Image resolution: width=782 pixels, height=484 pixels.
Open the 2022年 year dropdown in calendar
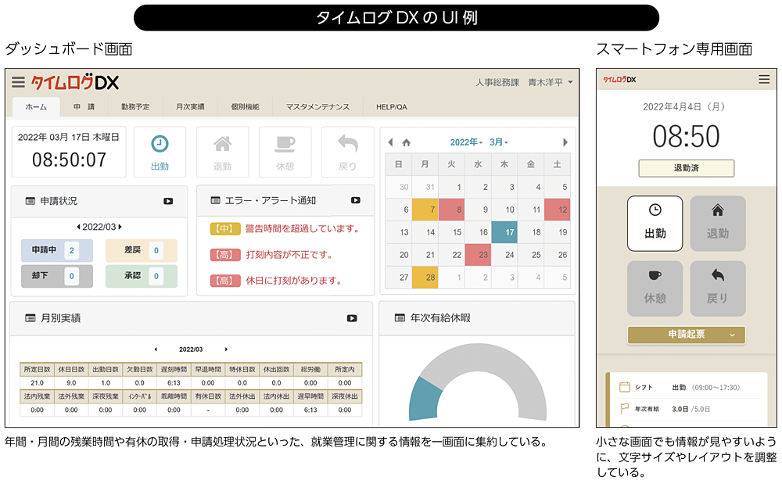(x=466, y=142)
